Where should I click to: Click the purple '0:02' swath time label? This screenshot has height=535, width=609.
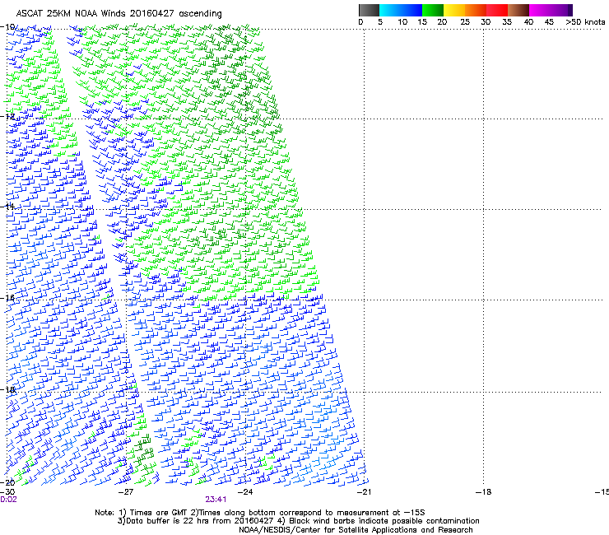pyautogui.click(x=8, y=500)
